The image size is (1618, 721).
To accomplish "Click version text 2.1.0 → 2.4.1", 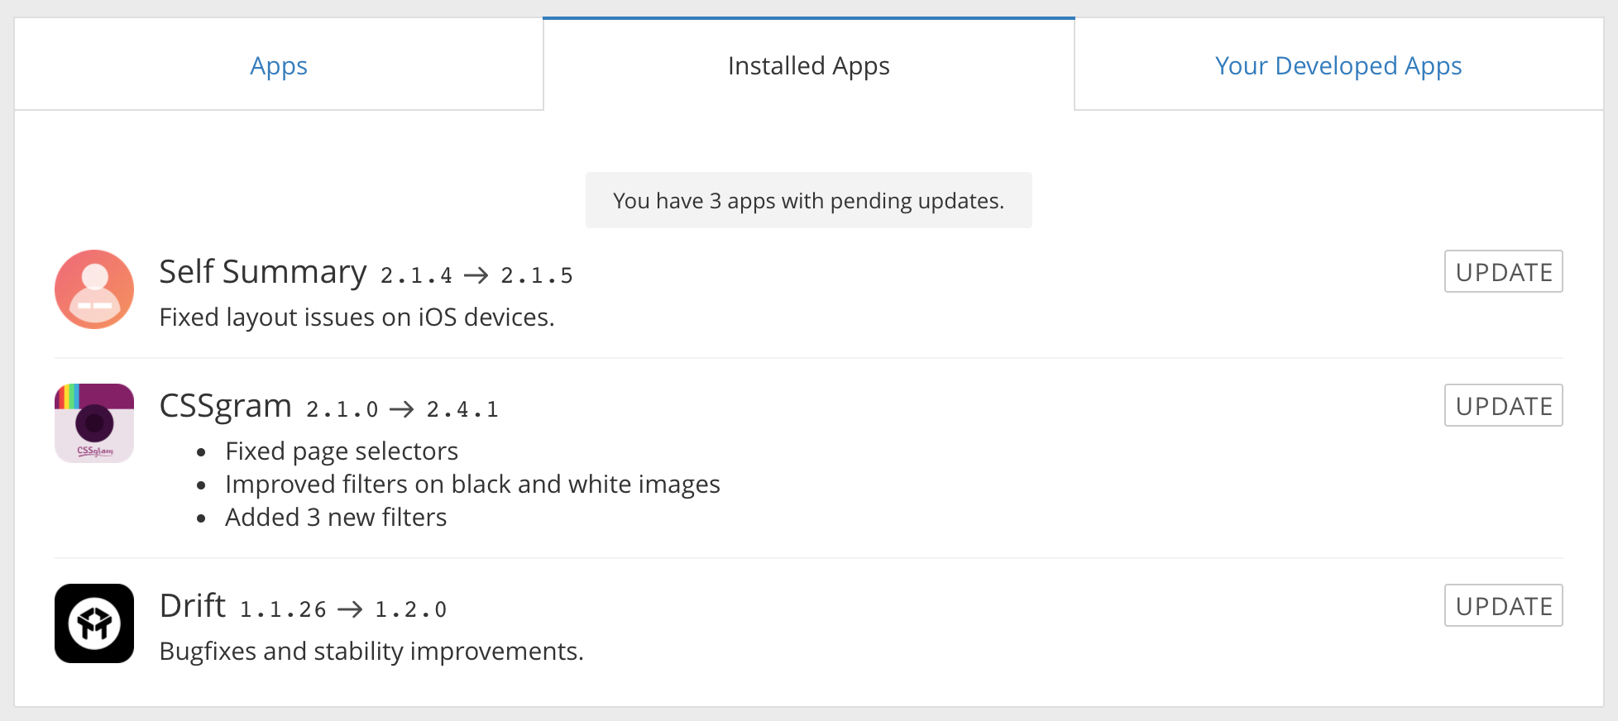I will click(x=402, y=409).
